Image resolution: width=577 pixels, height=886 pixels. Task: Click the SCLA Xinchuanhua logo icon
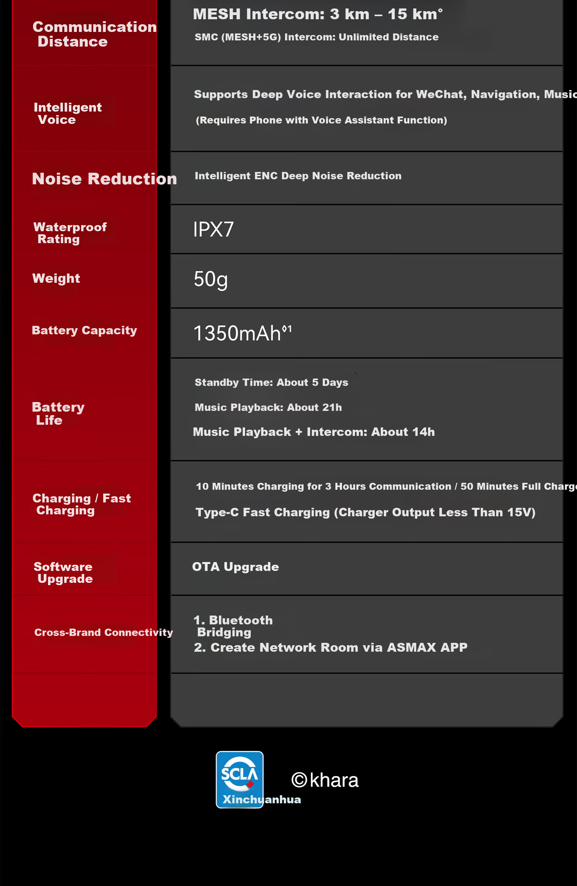point(240,779)
